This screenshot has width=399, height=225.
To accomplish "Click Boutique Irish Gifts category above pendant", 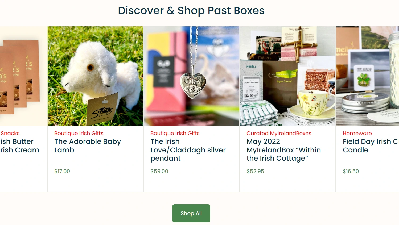I will pos(175,133).
